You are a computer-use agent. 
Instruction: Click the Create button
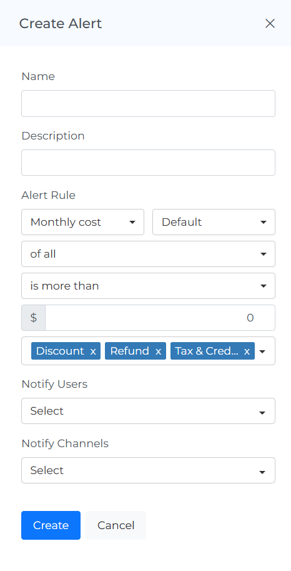[51, 525]
